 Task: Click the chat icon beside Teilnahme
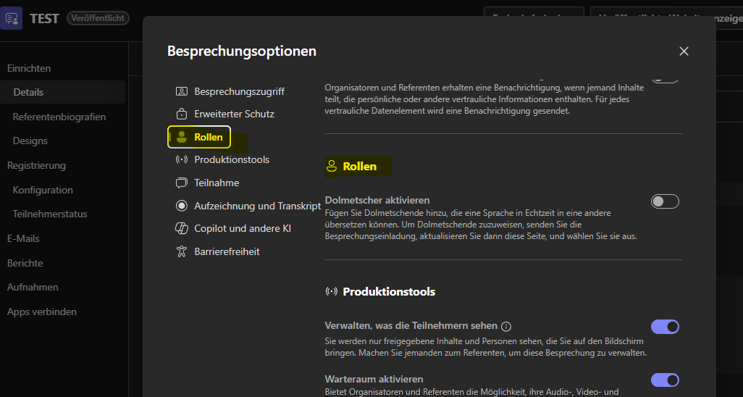point(182,183)
